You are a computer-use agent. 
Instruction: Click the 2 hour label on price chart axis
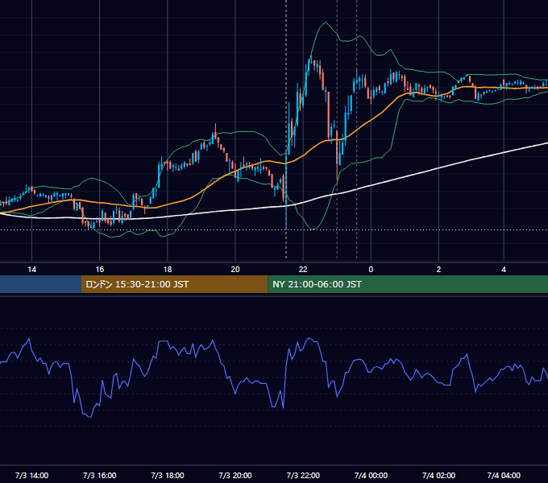tap(438, 270)
